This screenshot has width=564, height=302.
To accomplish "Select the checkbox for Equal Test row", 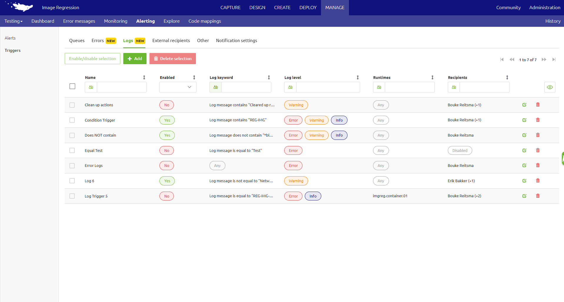I will [72, 150].
